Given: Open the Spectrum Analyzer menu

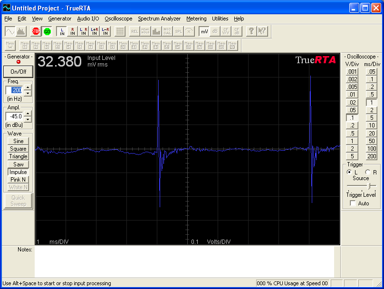Looking at the screenshot, I should pos(159,19).
